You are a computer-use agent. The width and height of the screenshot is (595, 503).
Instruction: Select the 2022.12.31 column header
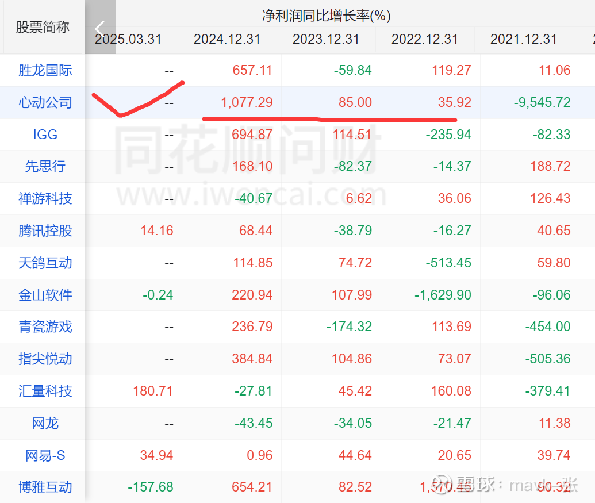tap(425, 39)
